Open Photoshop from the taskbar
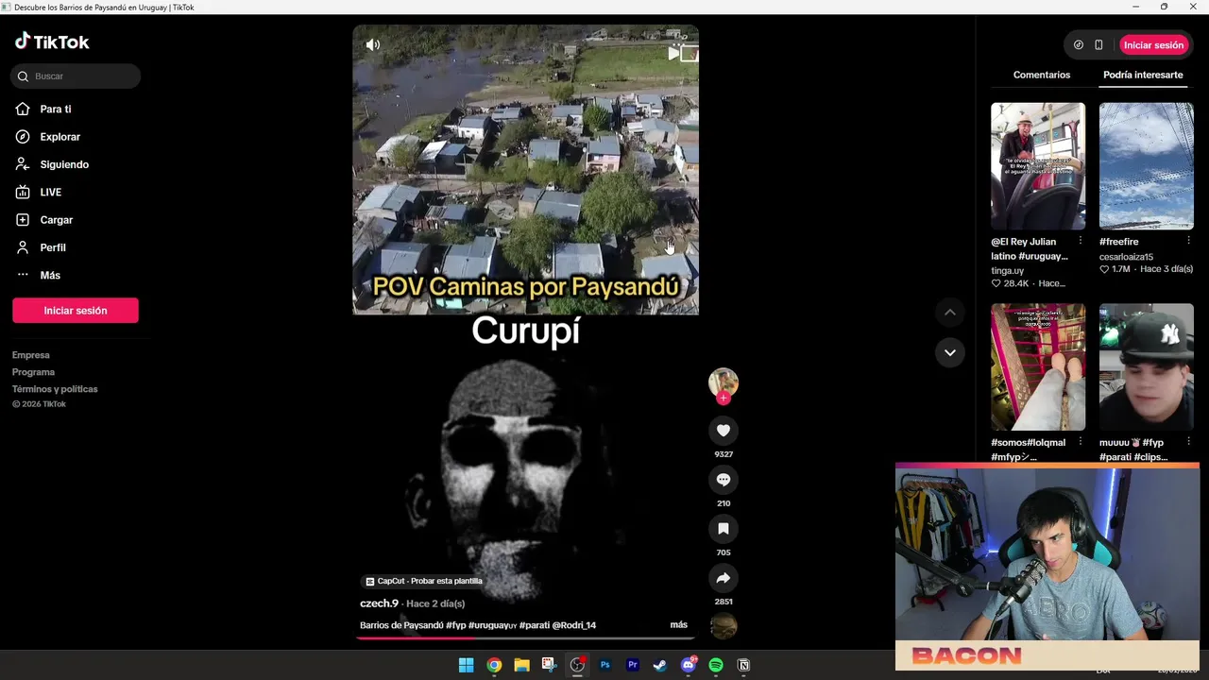Screen dimensions: 1209x680 (604, 665)
